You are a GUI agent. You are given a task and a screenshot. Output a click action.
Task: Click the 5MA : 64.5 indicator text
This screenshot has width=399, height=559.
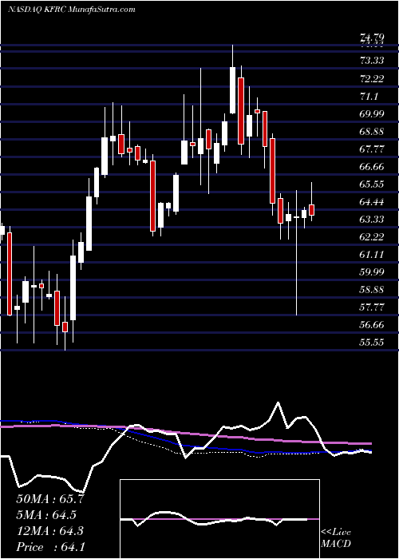(x=46, y=515)
